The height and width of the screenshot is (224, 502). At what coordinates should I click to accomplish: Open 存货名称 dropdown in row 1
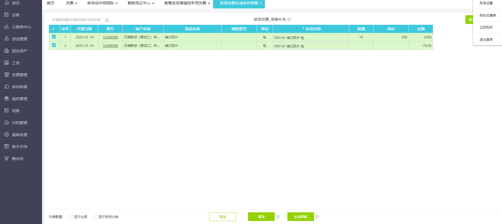[311, 37]
